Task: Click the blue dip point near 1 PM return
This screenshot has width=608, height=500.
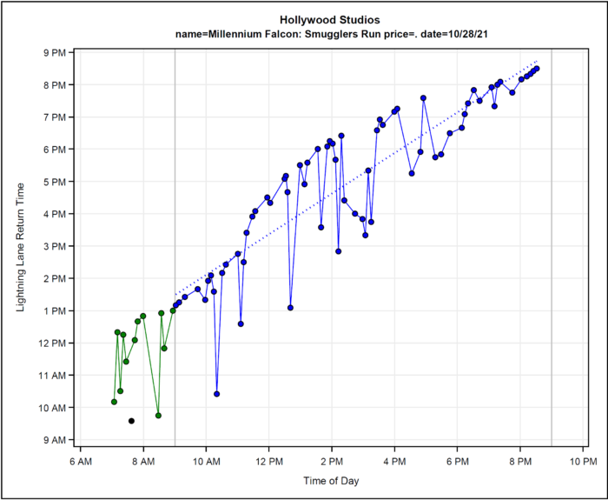Action: point(290,308)
